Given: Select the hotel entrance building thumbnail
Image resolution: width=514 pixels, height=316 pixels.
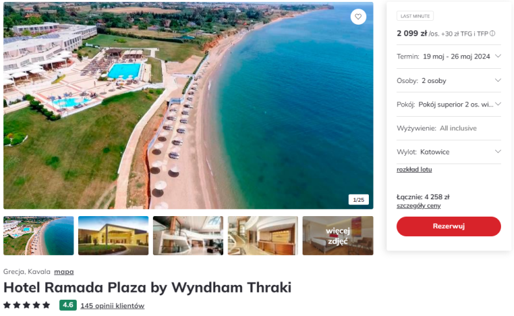Looking at the screenshot, I should coord(113,236).
